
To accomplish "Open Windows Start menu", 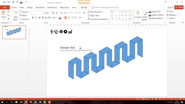I will pyautogui.click(x=2, y=102).
